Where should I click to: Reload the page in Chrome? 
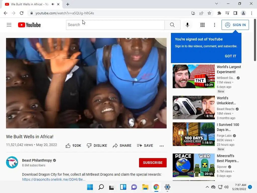tap(22, 13)
